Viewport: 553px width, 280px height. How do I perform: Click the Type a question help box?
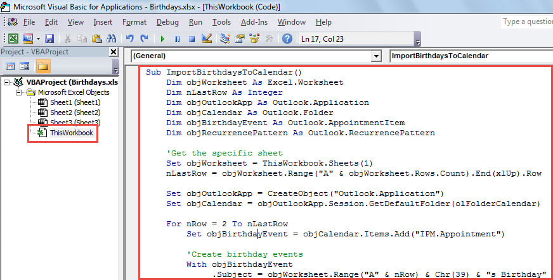pos(526,21)
